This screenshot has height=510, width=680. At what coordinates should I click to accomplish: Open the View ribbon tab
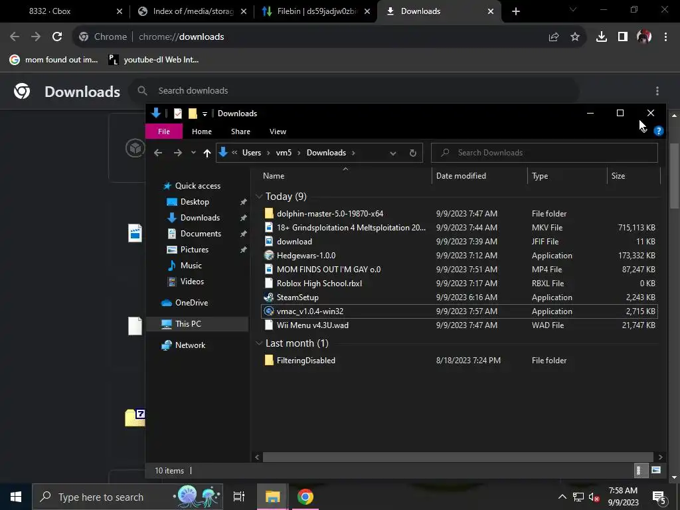click(x=278, y=131)
